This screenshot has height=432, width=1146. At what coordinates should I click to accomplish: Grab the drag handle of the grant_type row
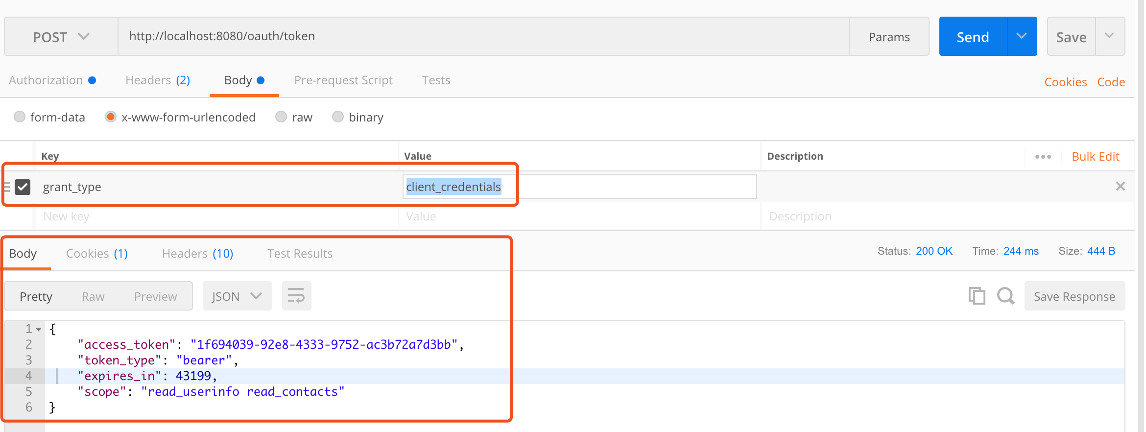[x=7, y=187]
